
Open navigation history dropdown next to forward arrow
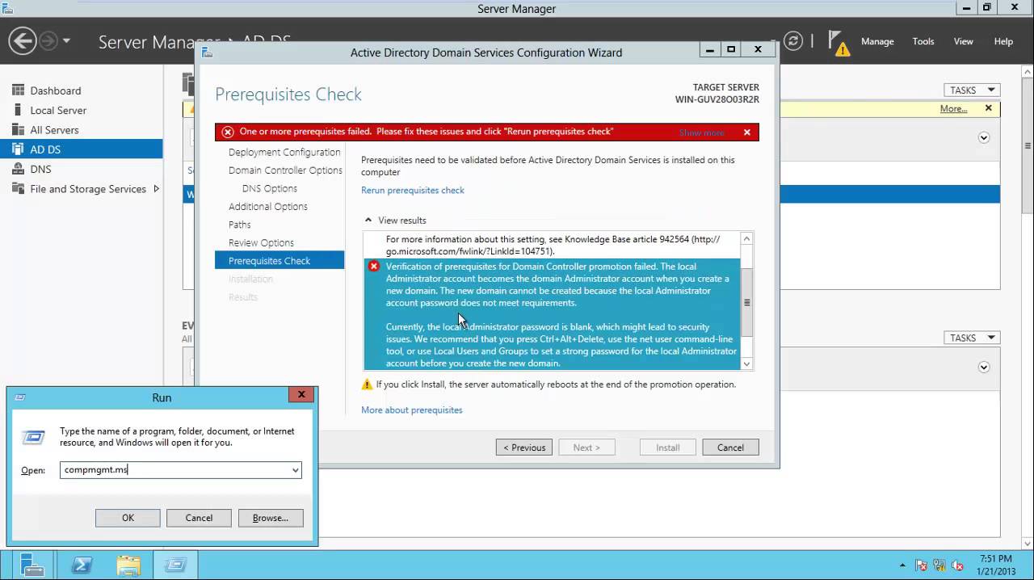(66, 40)
